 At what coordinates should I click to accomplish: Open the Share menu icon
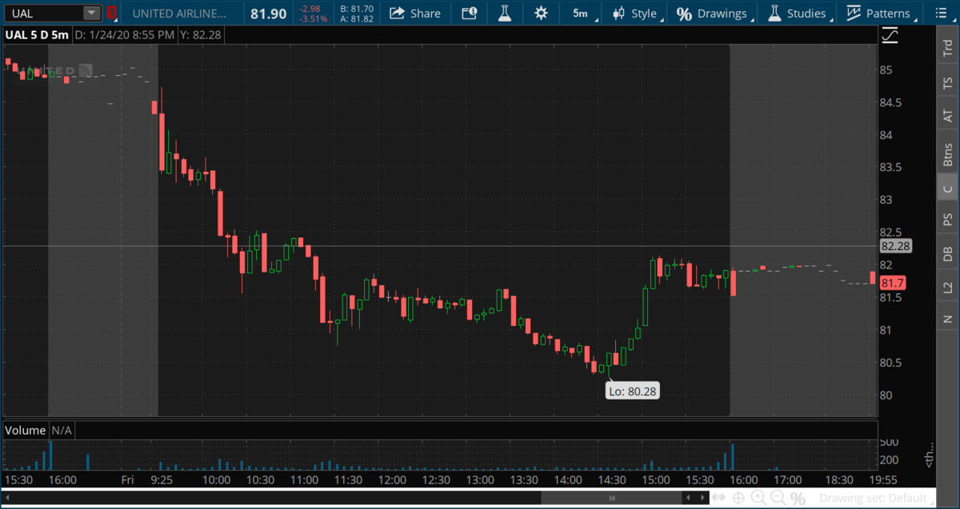tap(396, 13)
